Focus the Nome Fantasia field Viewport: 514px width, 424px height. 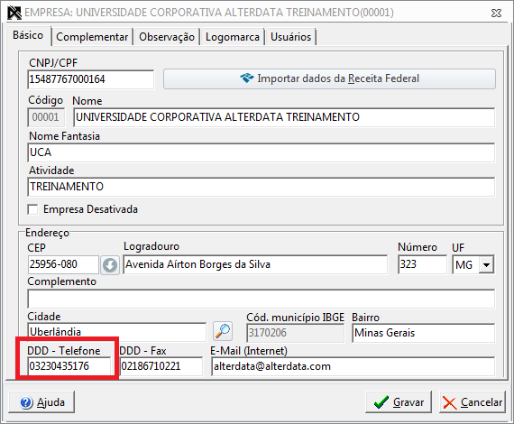click(262, 152)
